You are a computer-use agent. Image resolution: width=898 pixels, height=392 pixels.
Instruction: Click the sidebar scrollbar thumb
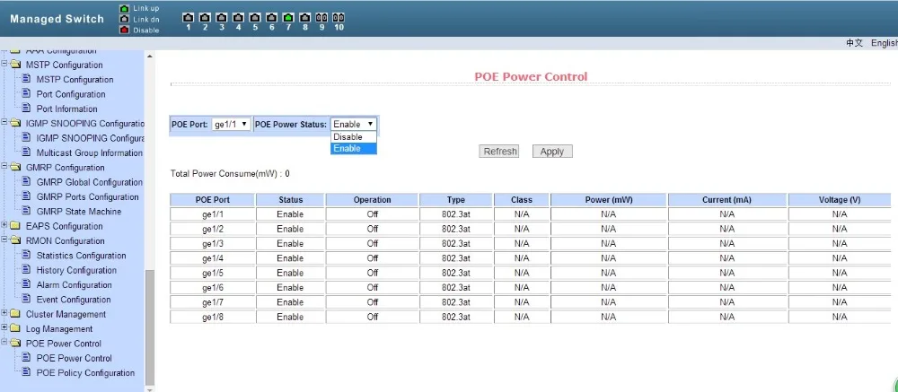[150, 327]
